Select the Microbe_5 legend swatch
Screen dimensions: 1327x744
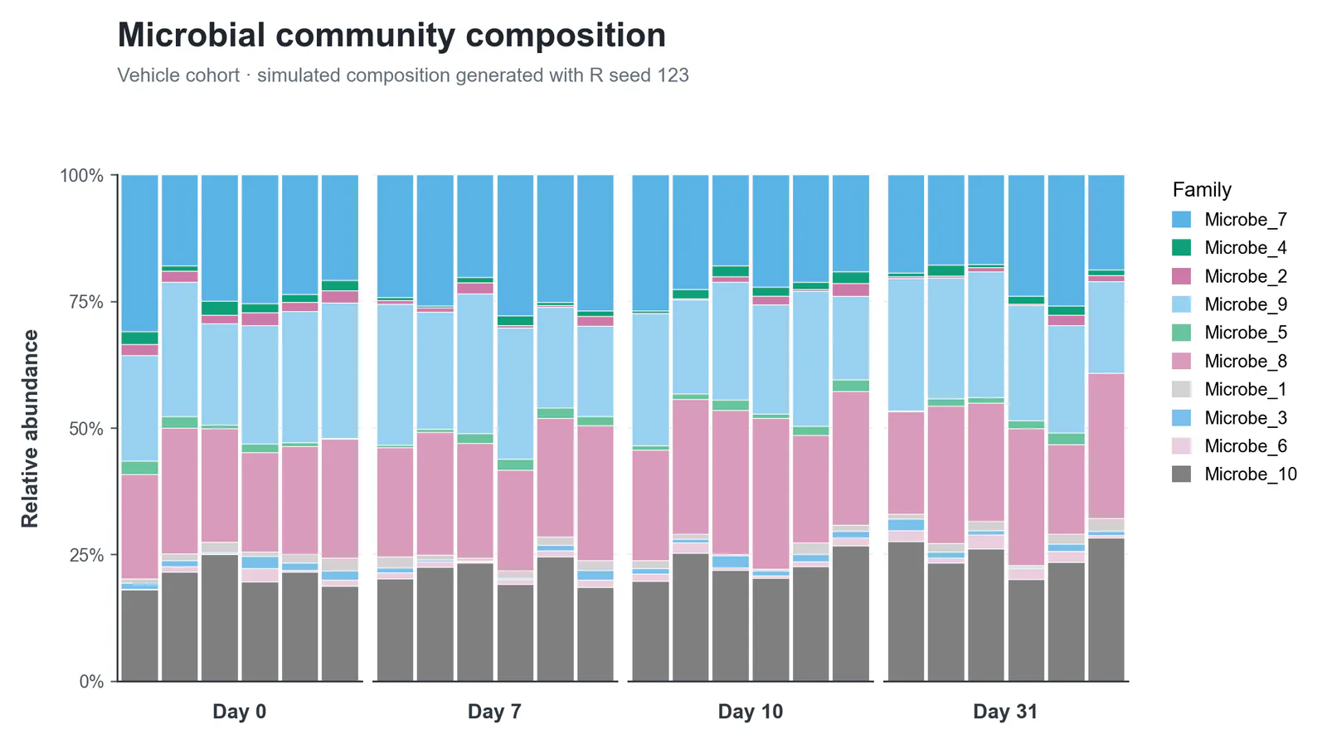coord(1181,333)
